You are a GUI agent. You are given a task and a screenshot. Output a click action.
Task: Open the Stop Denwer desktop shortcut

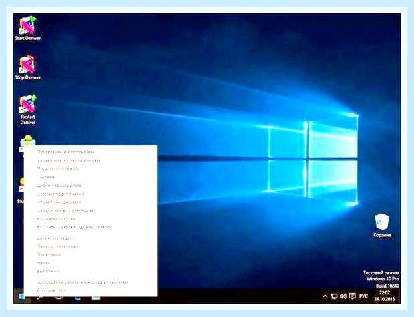click(x=28, y=67)
